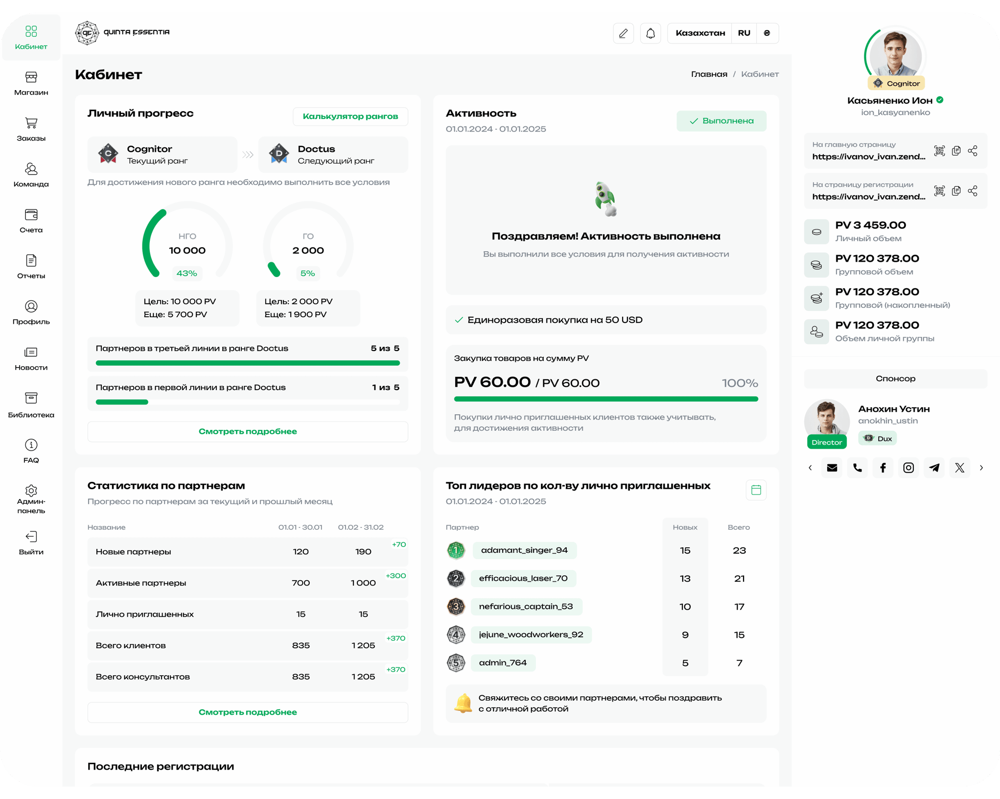1000x799 pixels.
Task: Open notifications bell icon
Action: click(x=650, y=33)
